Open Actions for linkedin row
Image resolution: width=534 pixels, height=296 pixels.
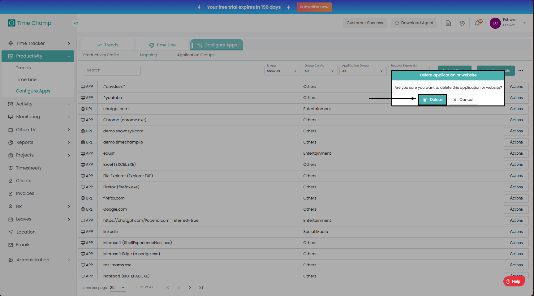click(516, 232)
